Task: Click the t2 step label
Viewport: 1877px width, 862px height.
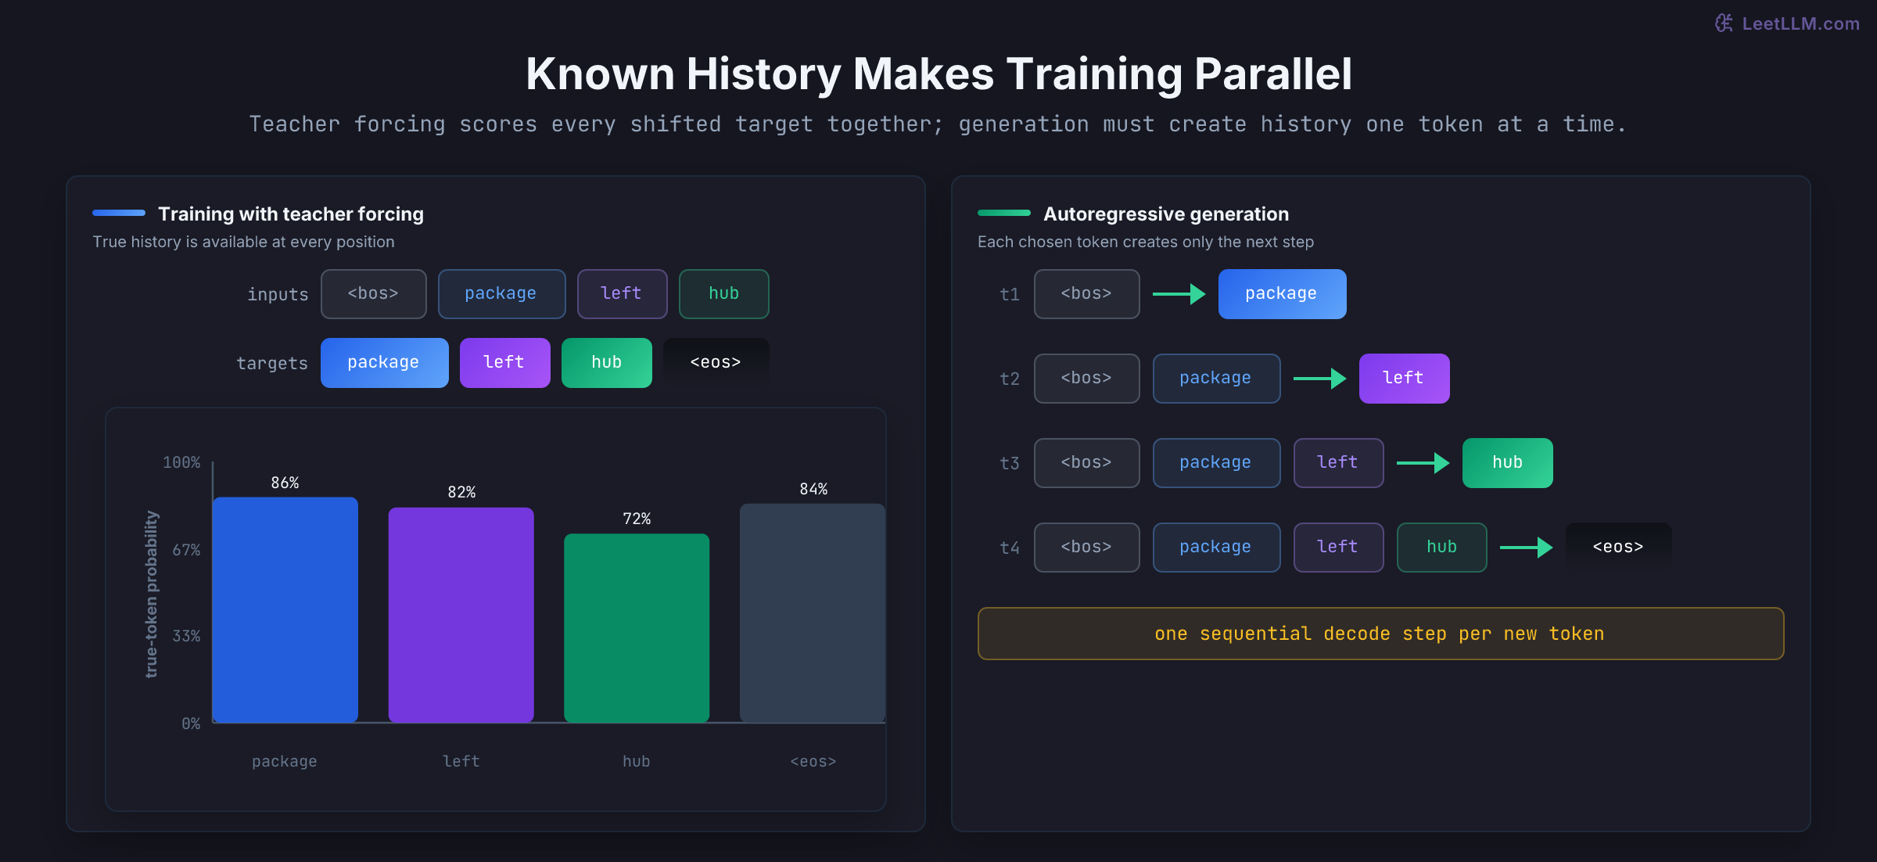Action: (1010, 379)
